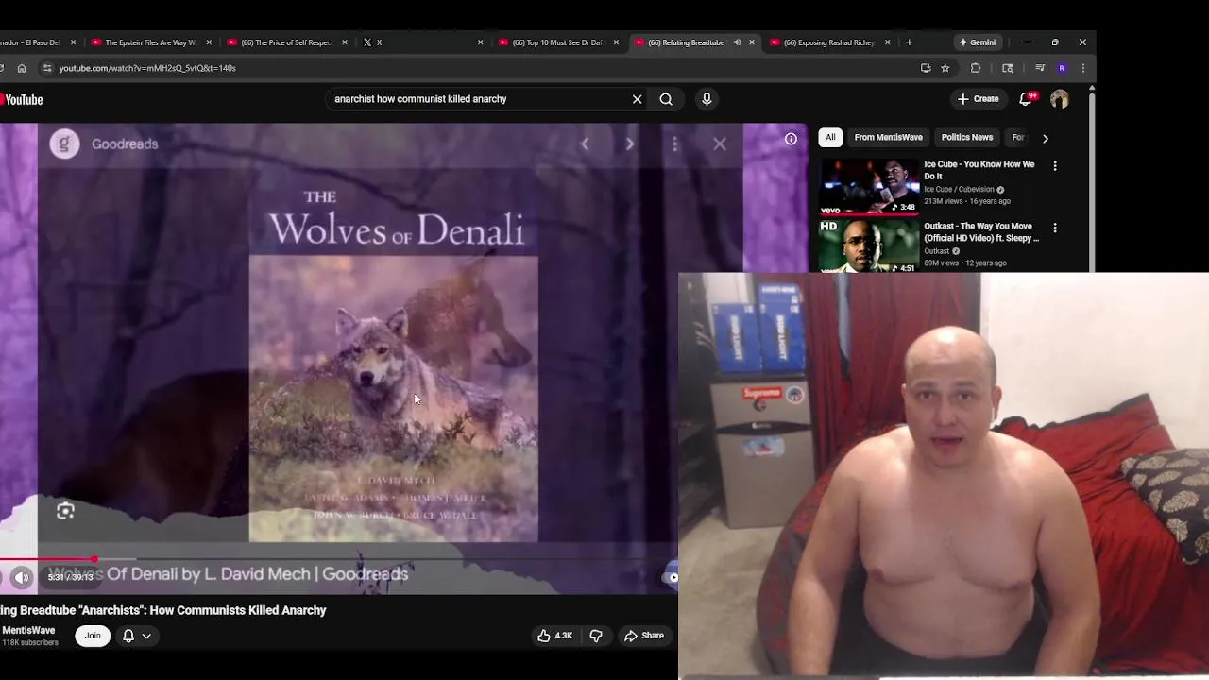The width and height of the screenshot is (1209, 680).
Task: Open more options for Outkast video
Action: [x=1055, y=228]
